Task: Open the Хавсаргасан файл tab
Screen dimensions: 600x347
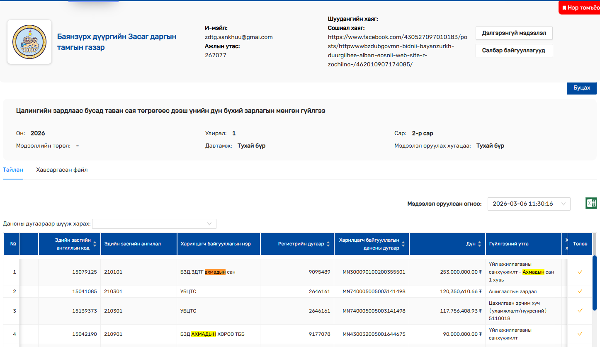Action: point(62,170)
